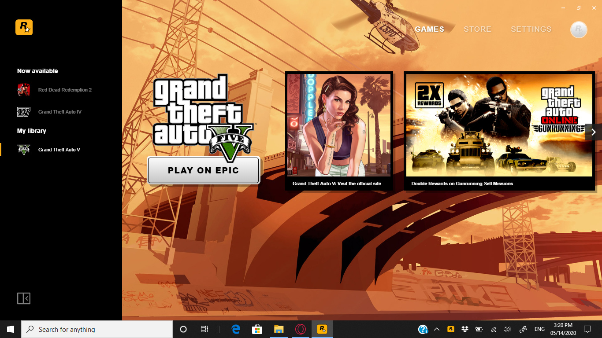Open Dropbox from the system tray
602x338 pixels.
tap(465, 329)
